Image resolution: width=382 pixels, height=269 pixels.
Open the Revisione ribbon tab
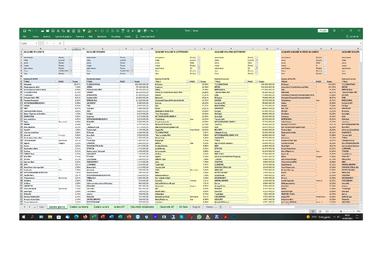pyautogui.click(x=102, y=37)
